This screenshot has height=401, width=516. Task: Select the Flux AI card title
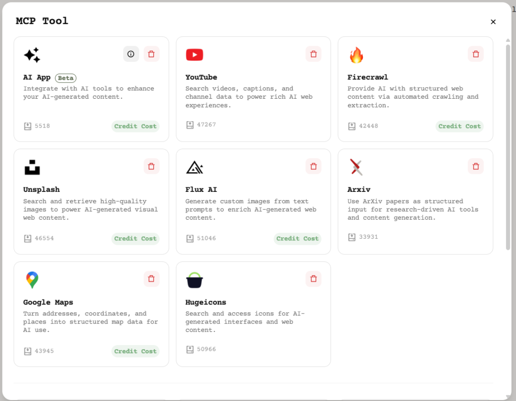[x=201, y=190]
